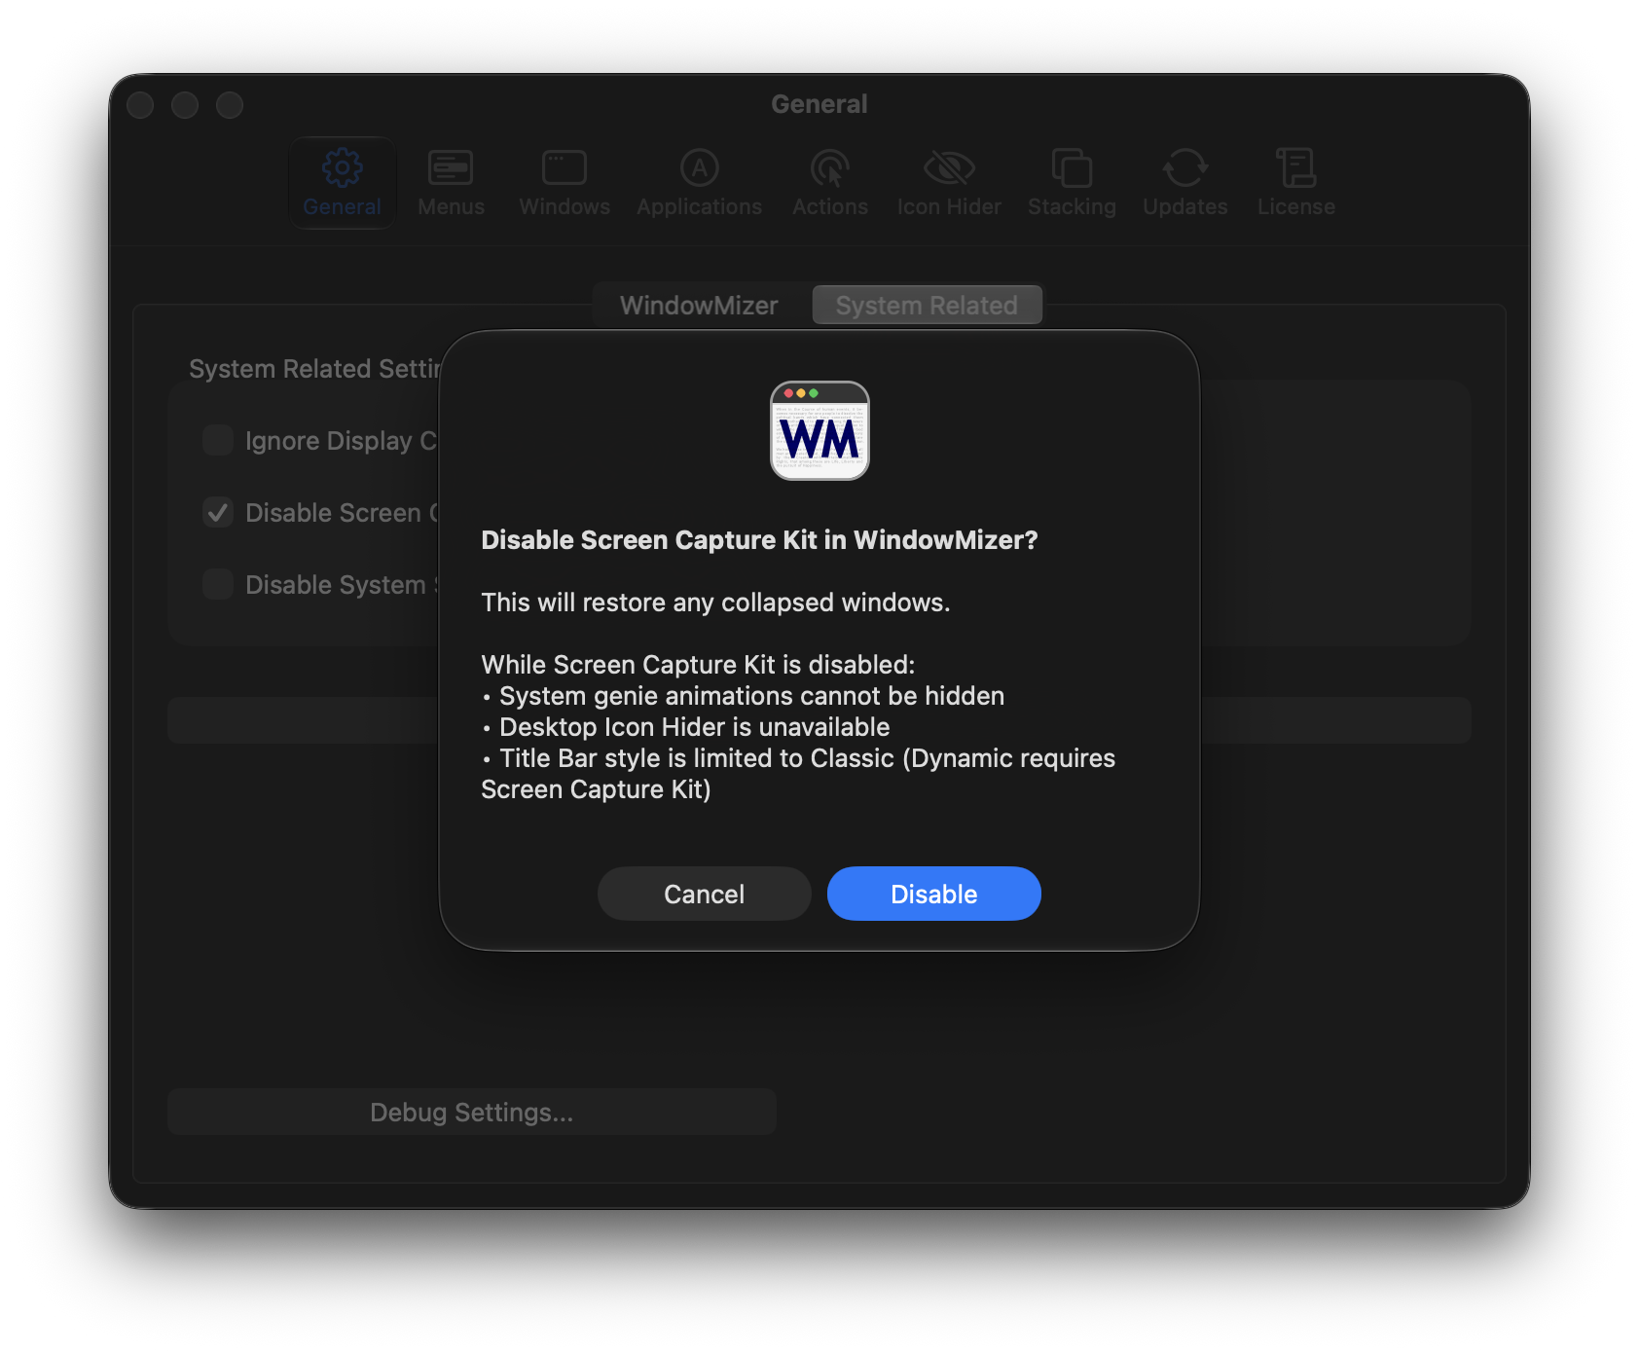Switch to the WindowMizer tab

click(699, 305)
